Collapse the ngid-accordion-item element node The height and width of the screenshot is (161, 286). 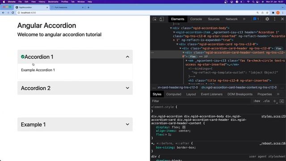click(x=174, y=32)
